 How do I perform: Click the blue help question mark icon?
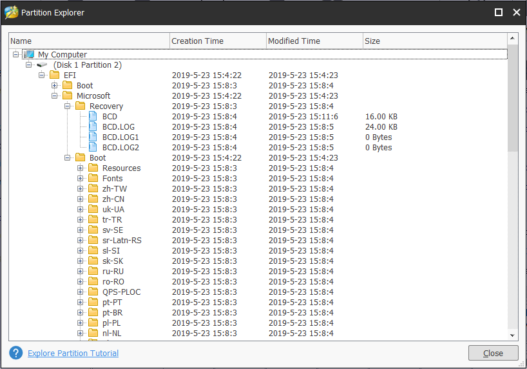point(16,353)
